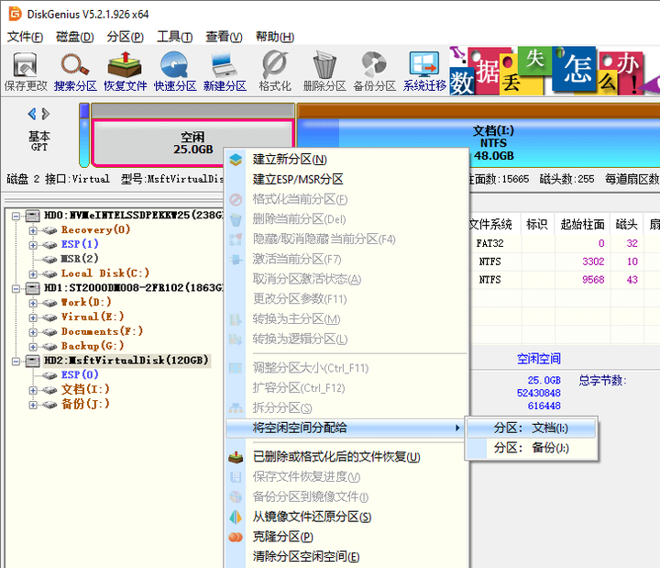Choose 克隆分区(P) from context menu
660x568 pixels.
coord(347,537)
